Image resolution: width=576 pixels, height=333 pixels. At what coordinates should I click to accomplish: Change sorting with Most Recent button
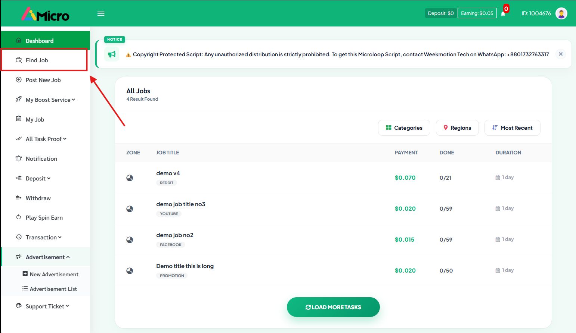512,128
